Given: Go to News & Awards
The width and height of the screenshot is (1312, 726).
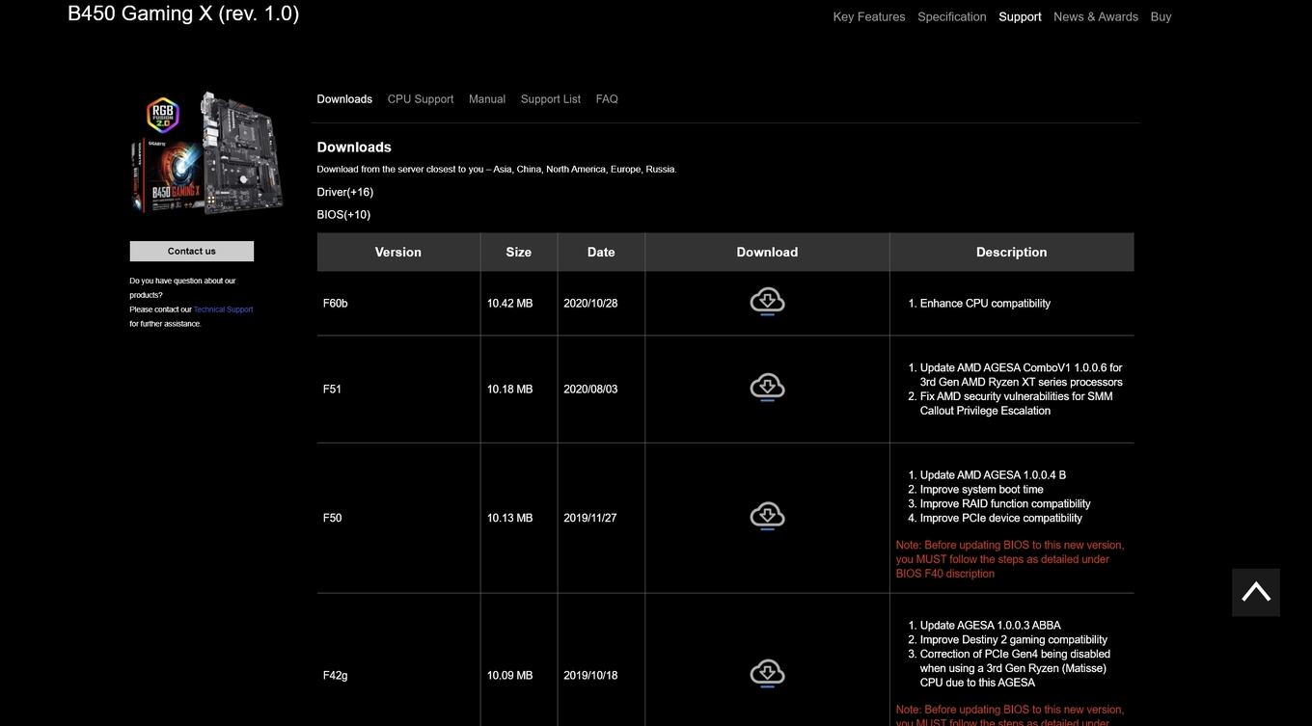Looking at the screenshot, I should (x=1096, y=16).
